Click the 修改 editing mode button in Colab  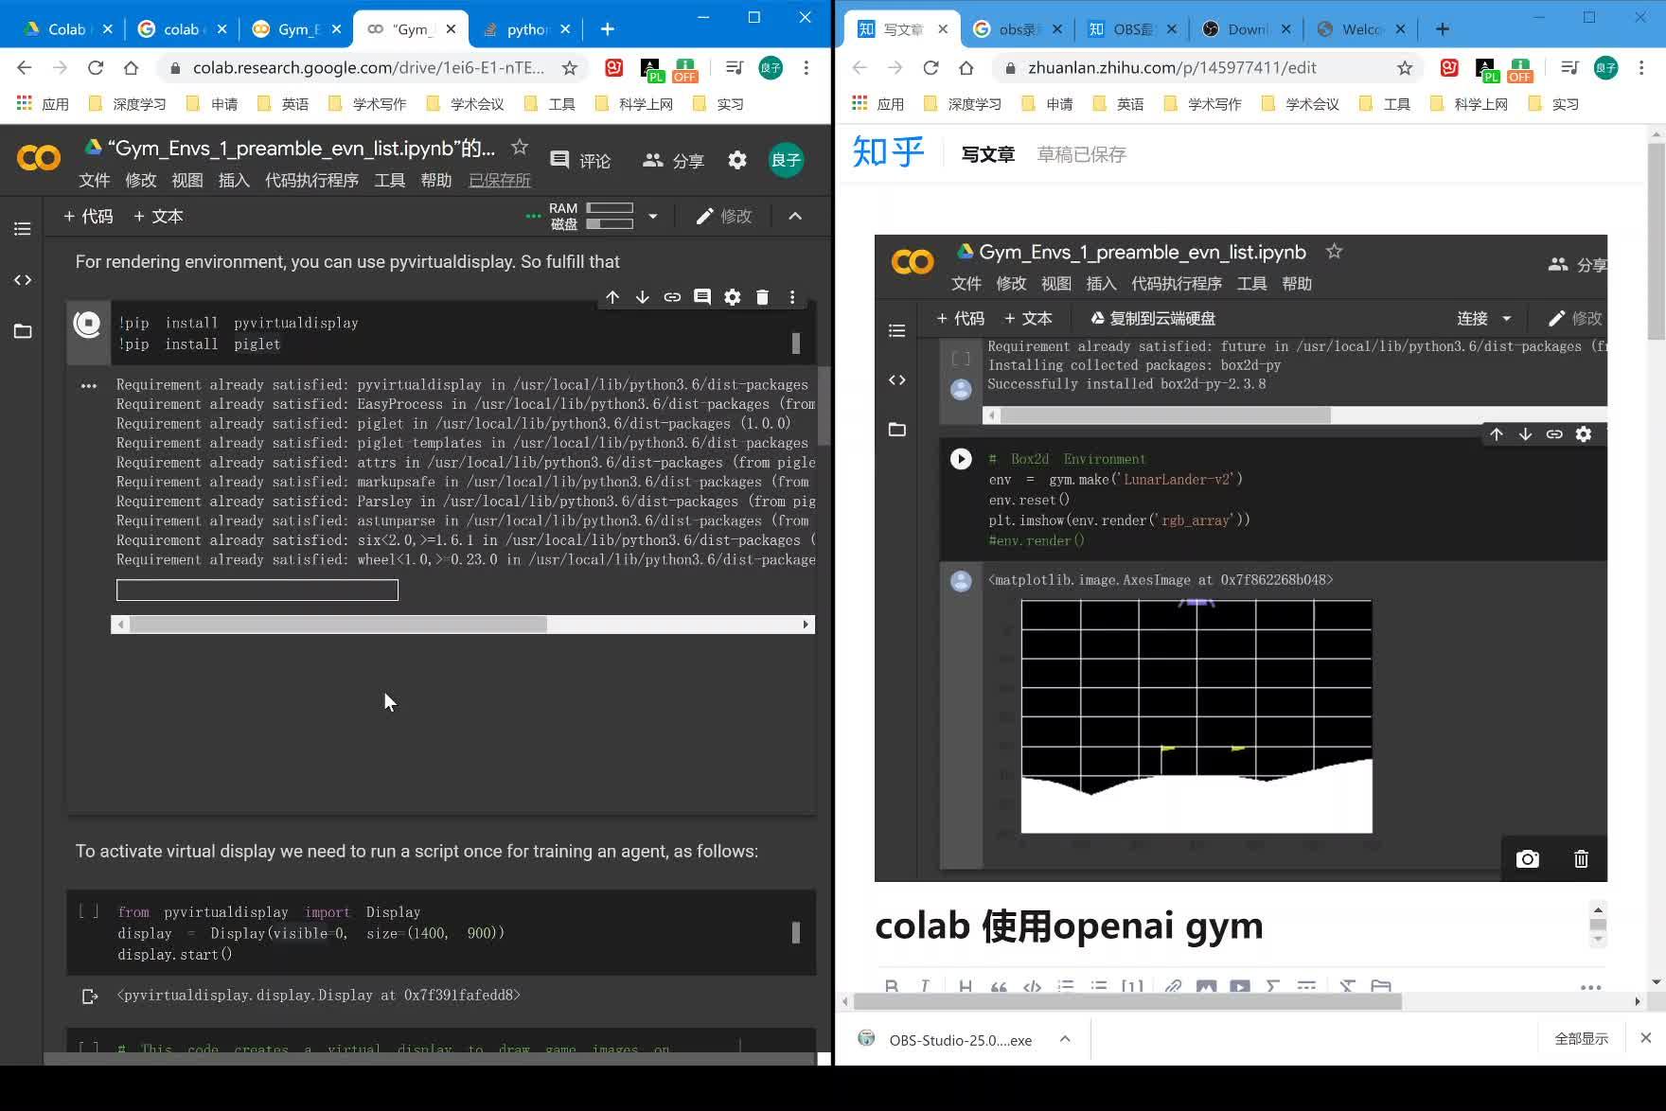pos(724,216)
